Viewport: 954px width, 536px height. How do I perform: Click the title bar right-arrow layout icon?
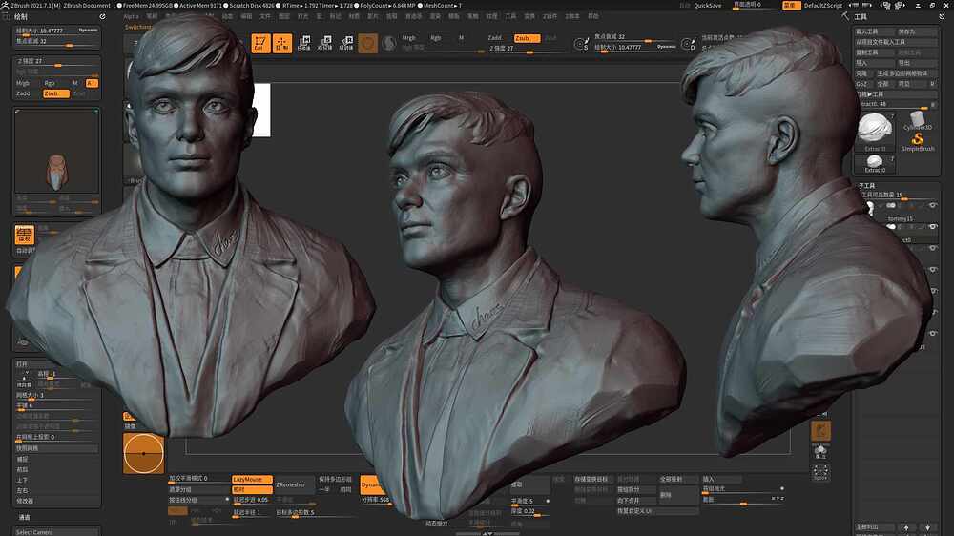point(868,5)
